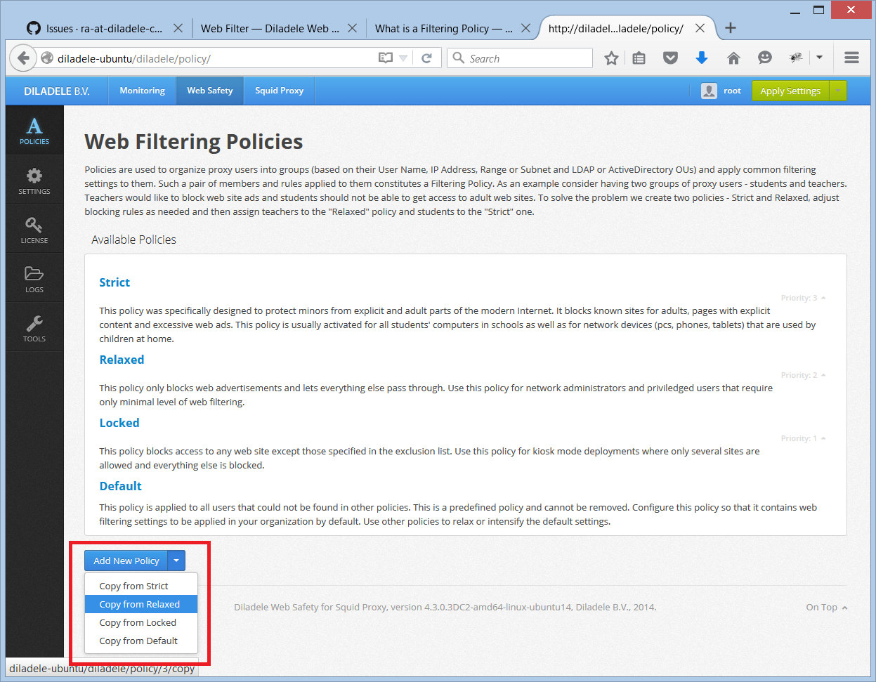
Task: Switch to the Web Safety tab
Action: point(209,91)
